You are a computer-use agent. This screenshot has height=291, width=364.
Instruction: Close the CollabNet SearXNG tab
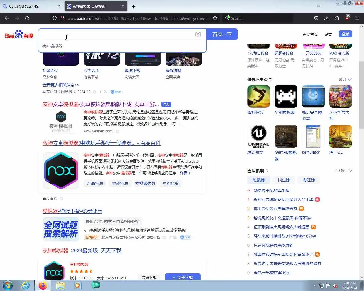(59, 6)
